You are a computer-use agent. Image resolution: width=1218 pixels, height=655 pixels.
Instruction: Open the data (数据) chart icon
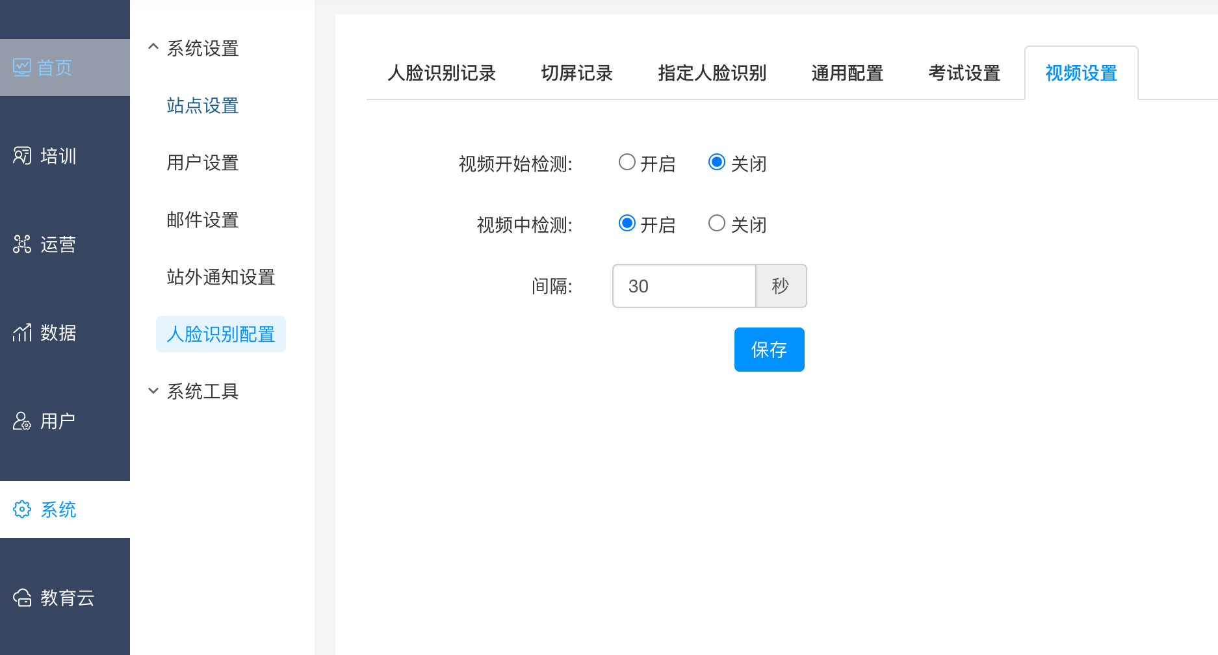click(x=22, y=333)
